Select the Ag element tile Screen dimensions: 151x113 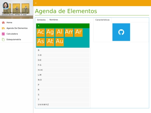tap(50, 33)
